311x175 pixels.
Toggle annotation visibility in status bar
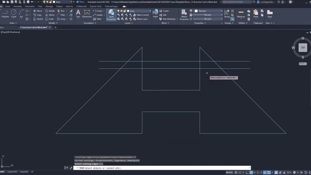pos(276,173)
